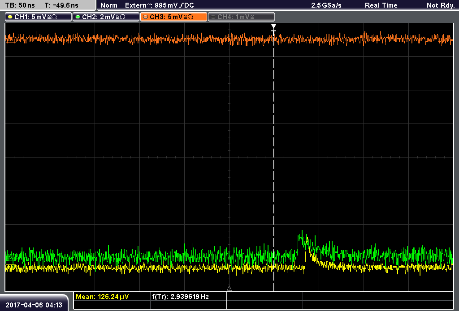Select the CH2: 2 mV channel tab

pyautogui.click(x=106, y=17)
